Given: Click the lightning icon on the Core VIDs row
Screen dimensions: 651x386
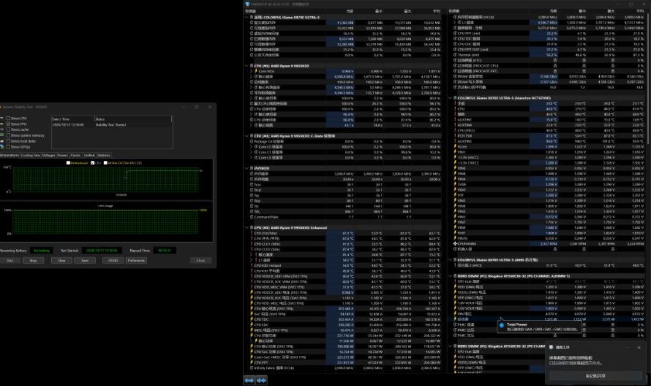Looking at the screenshot, I should (x=256, y=71).
